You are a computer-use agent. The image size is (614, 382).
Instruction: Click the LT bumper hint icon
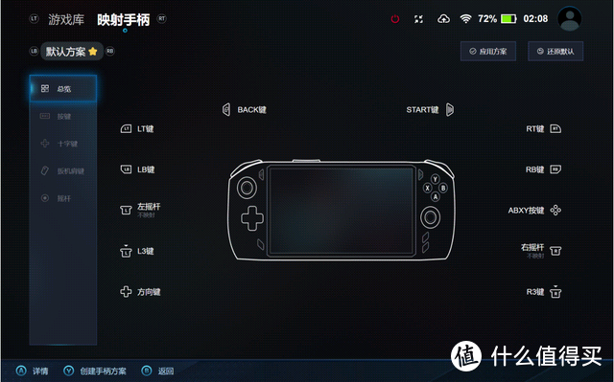35,18
